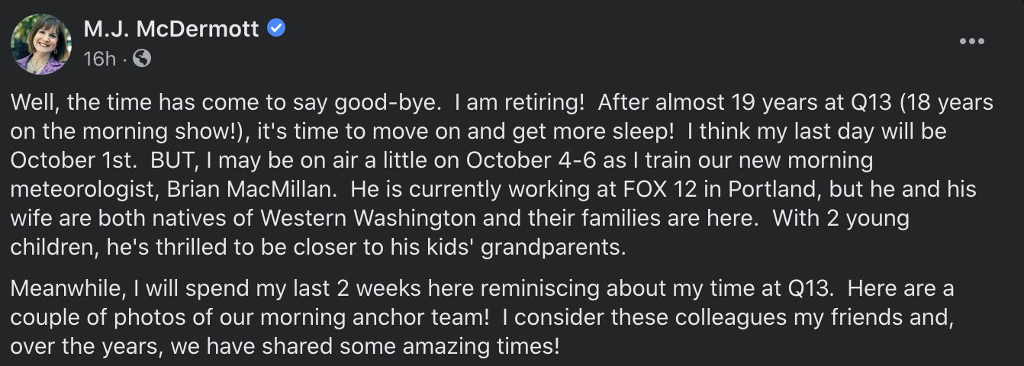This screenshot has width=1024, height=366.
Task: Open M.J. McDermott's profile picture
Action: (x=40, y=43)
